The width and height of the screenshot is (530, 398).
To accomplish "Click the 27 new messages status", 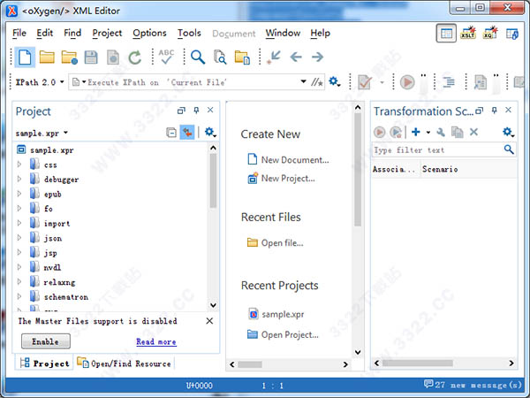I will (x=473, y=385).
